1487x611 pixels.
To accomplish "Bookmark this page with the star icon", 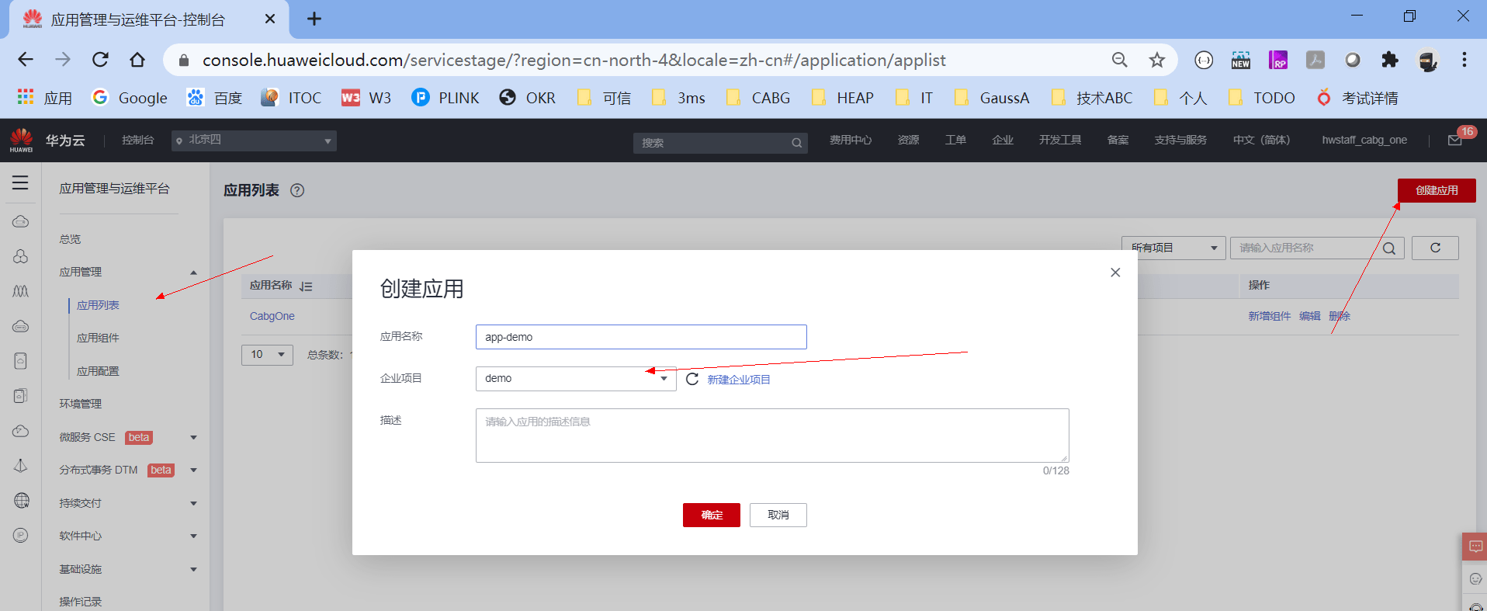I will 1157,60.
